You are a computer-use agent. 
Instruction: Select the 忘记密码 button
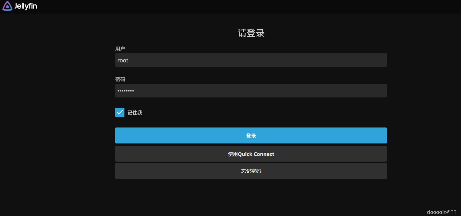tap(251, 171)
